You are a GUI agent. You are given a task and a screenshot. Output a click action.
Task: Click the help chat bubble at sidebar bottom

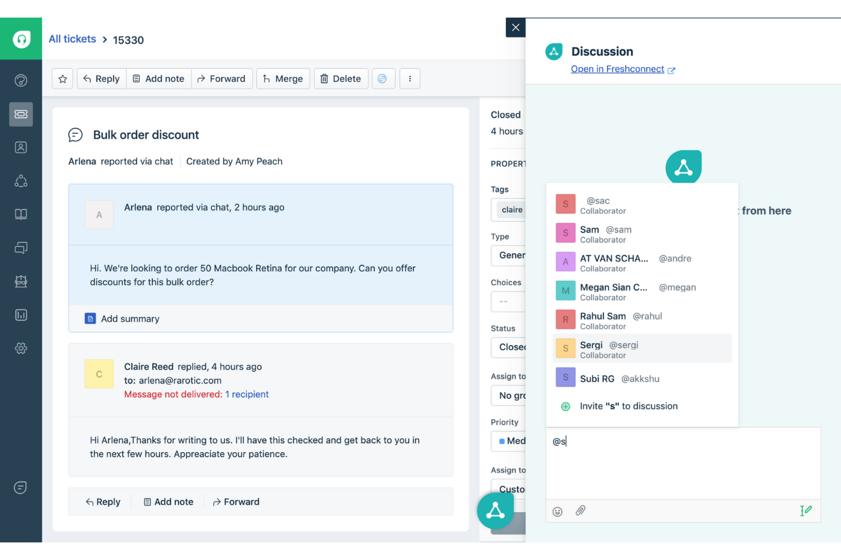click(21, 487)
